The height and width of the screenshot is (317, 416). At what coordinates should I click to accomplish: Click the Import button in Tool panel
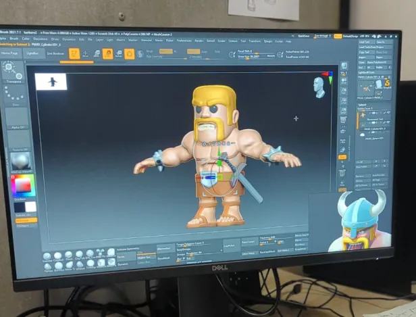pos(365,57)
